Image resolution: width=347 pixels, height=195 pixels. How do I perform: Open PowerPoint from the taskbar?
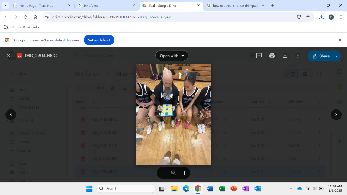[234, 188]
